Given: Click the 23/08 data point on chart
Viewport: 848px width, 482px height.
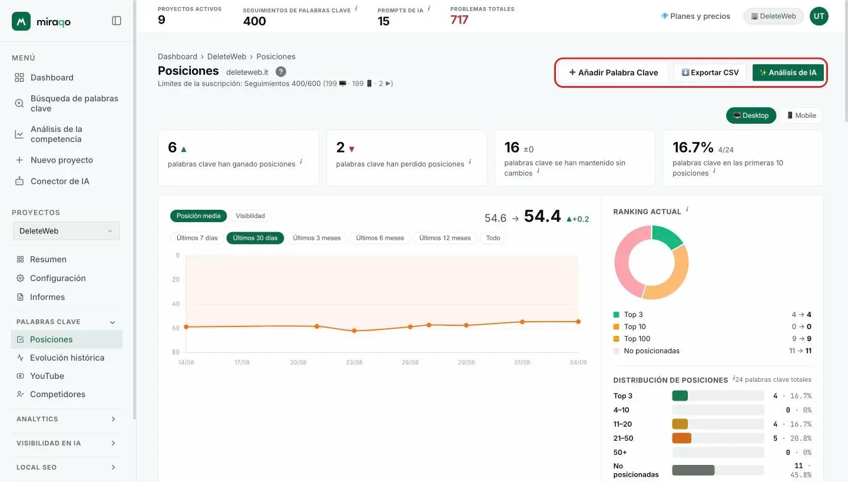Looking at the screenshot, I should (x=354, y=331).
